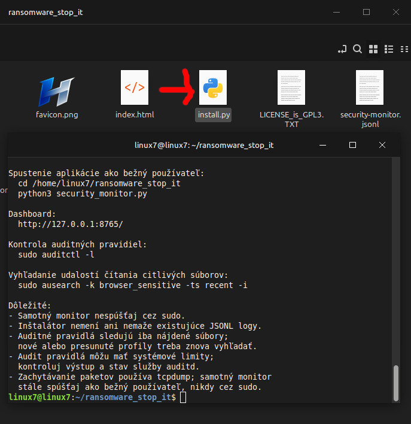Open the favicon.png image file icon
Viewport: 411px width, 424px height.
56,92
